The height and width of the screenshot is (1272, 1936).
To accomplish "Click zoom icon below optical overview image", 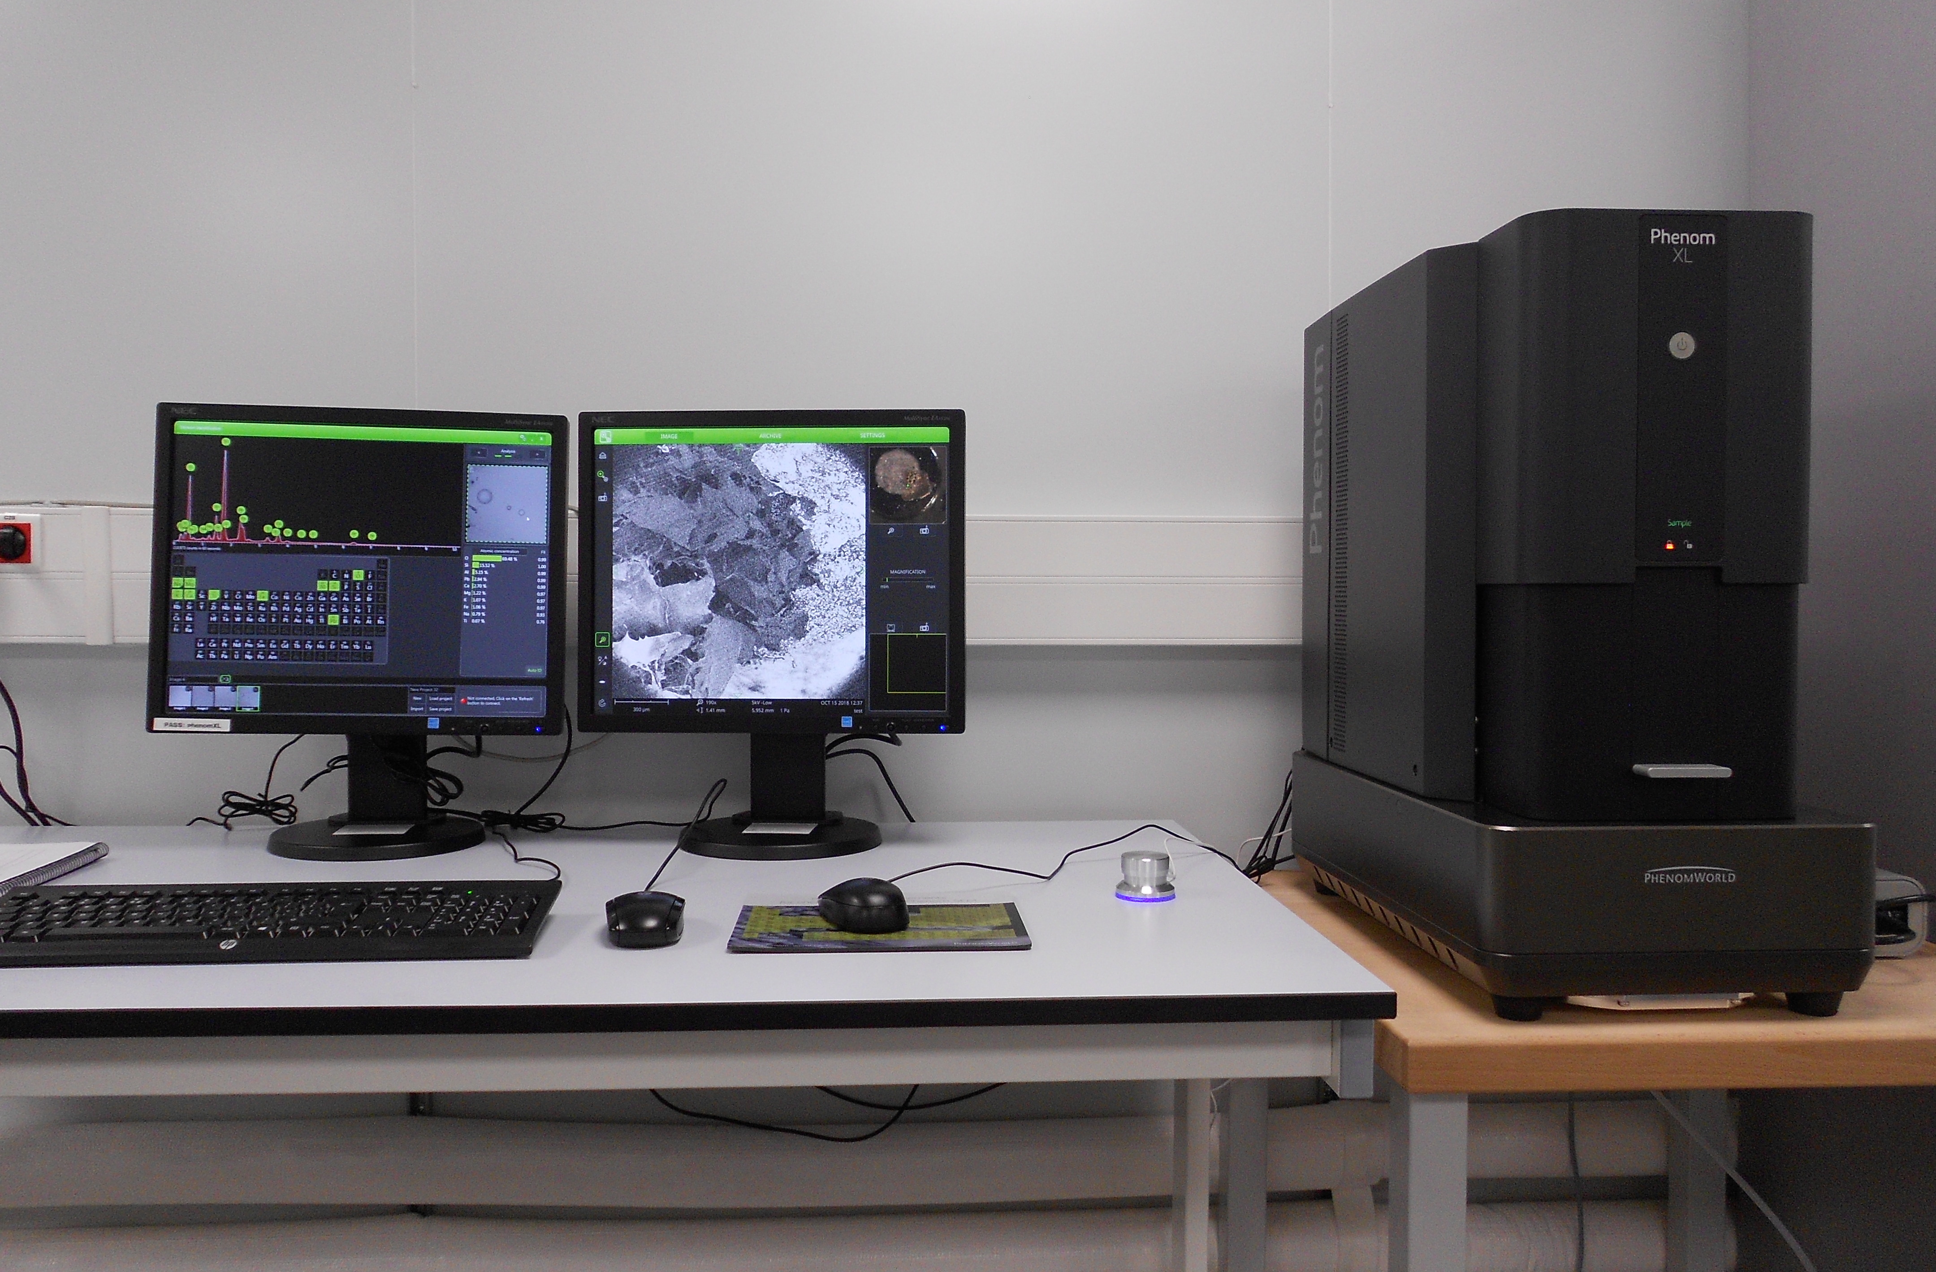I will click(x=891, y=531).
